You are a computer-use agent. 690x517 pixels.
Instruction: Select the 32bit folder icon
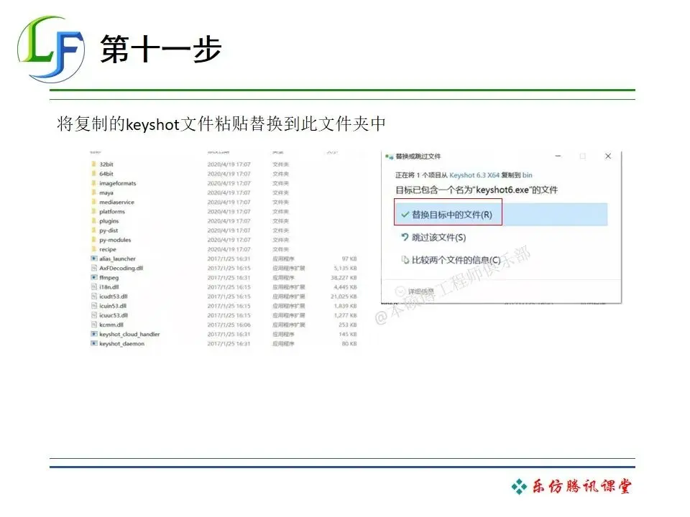[x=93, y=164]
